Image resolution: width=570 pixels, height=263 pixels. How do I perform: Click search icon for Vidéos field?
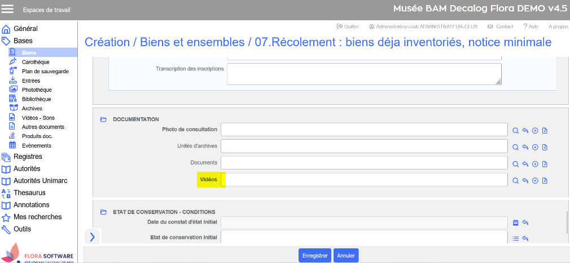pos(515,181)
